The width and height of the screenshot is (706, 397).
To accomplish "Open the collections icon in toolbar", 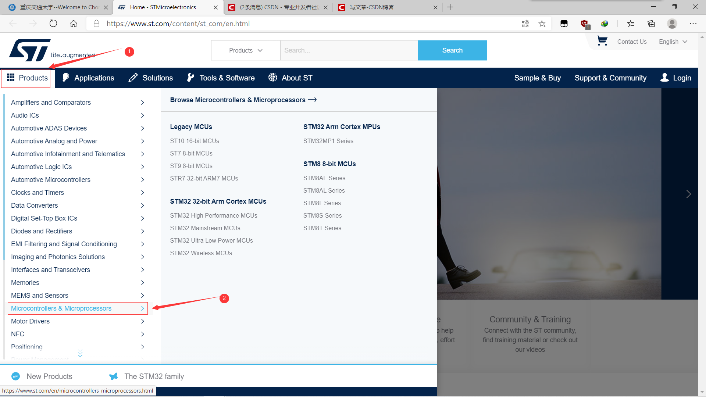I will [x=651, y=24].
